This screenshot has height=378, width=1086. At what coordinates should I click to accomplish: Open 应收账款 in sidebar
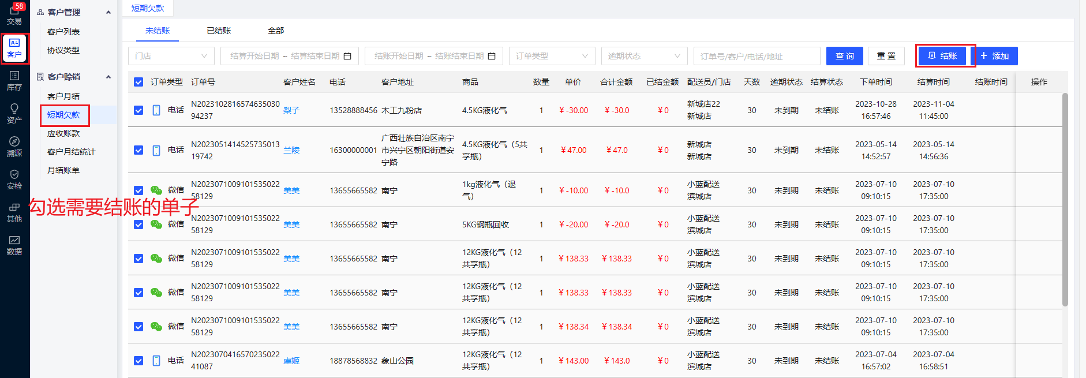[x=63, y=133]
